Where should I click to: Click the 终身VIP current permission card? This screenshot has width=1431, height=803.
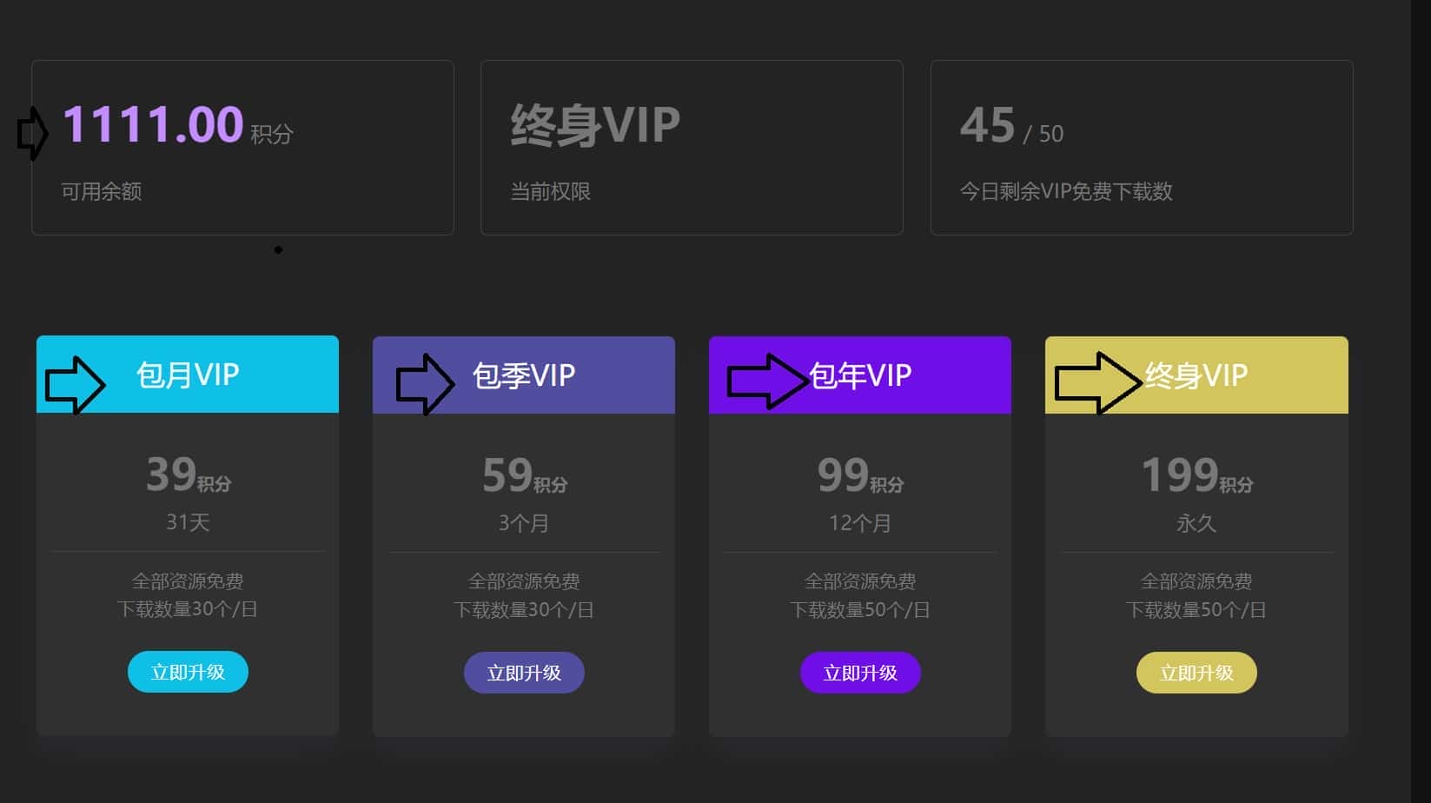pos(691,148)
